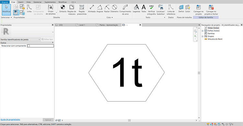Click the canvas scroll down arrow
Screen dimensions: 243x126
point(199,118)
